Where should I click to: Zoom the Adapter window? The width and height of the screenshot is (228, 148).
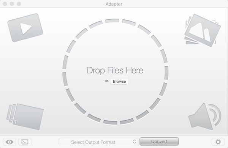pos(19,4)
